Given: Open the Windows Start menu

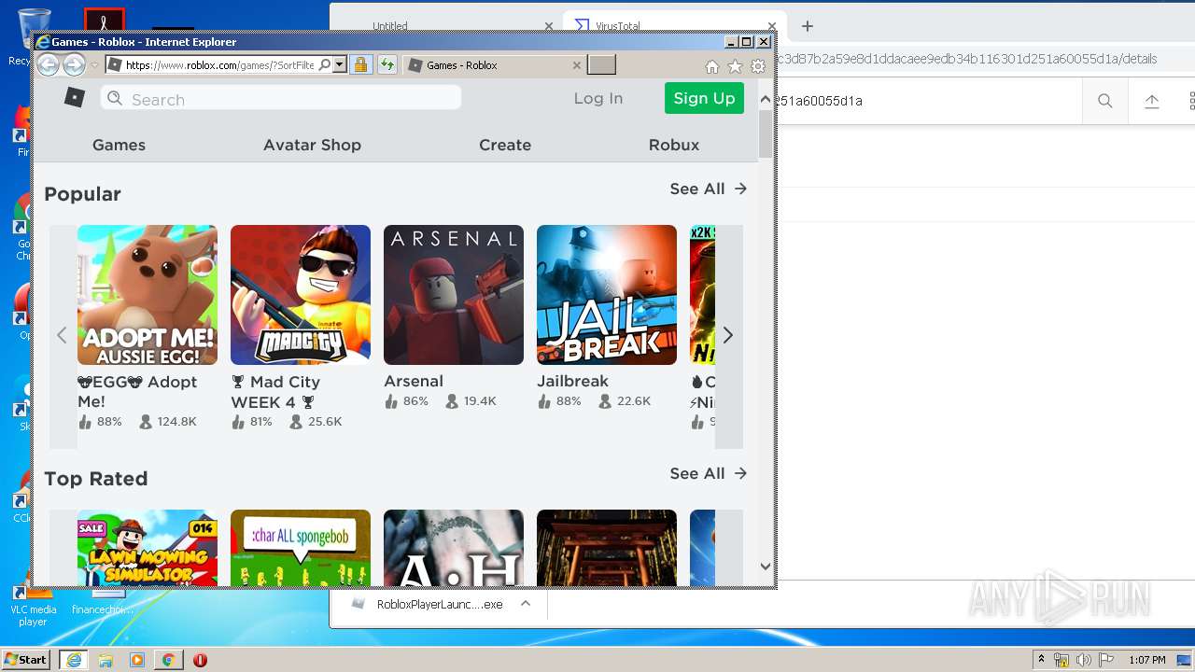Looking at the screenshot, I should [26, 659].
